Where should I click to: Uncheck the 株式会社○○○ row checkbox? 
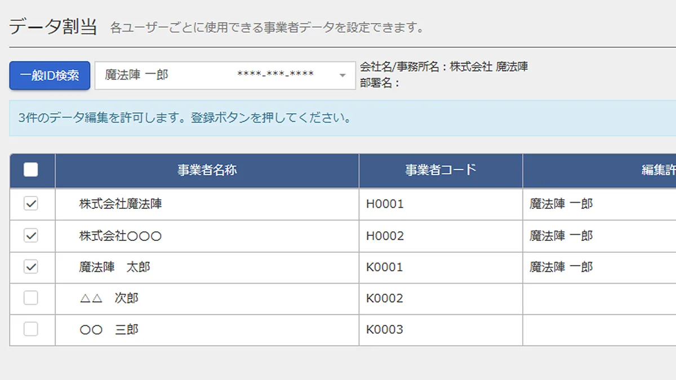point(31,236)
